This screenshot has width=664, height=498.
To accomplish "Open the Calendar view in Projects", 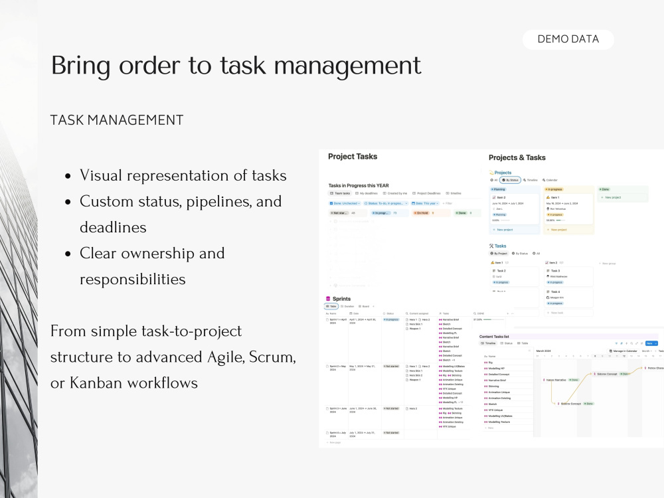I will tap(550, 180).
